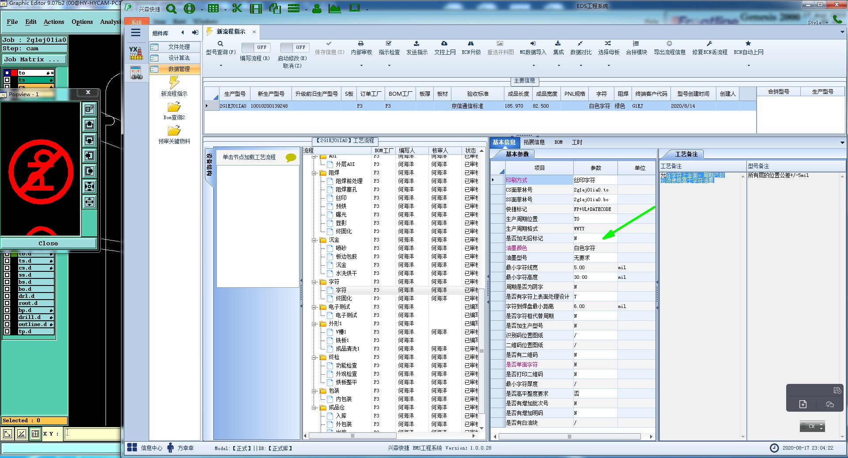This screenshot has height=458, width=848.
Task: Open Actions menu in Graphic Editor
Action: tap(54, 22)
